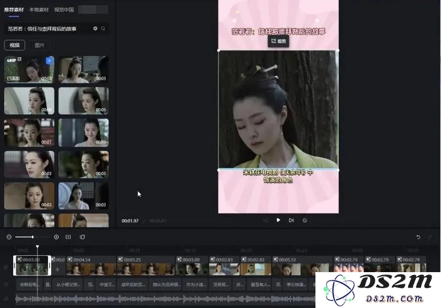The image size is (441, 308).
Task: Click the subtitle track icon at left
Action: coord(6,284)
